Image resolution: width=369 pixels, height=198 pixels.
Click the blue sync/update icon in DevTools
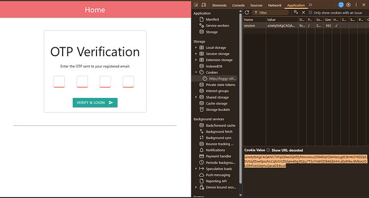click(x=341, y=5)
